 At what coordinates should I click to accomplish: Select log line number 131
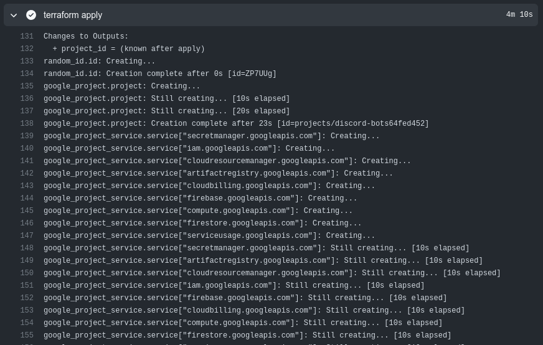pos(27,36)
